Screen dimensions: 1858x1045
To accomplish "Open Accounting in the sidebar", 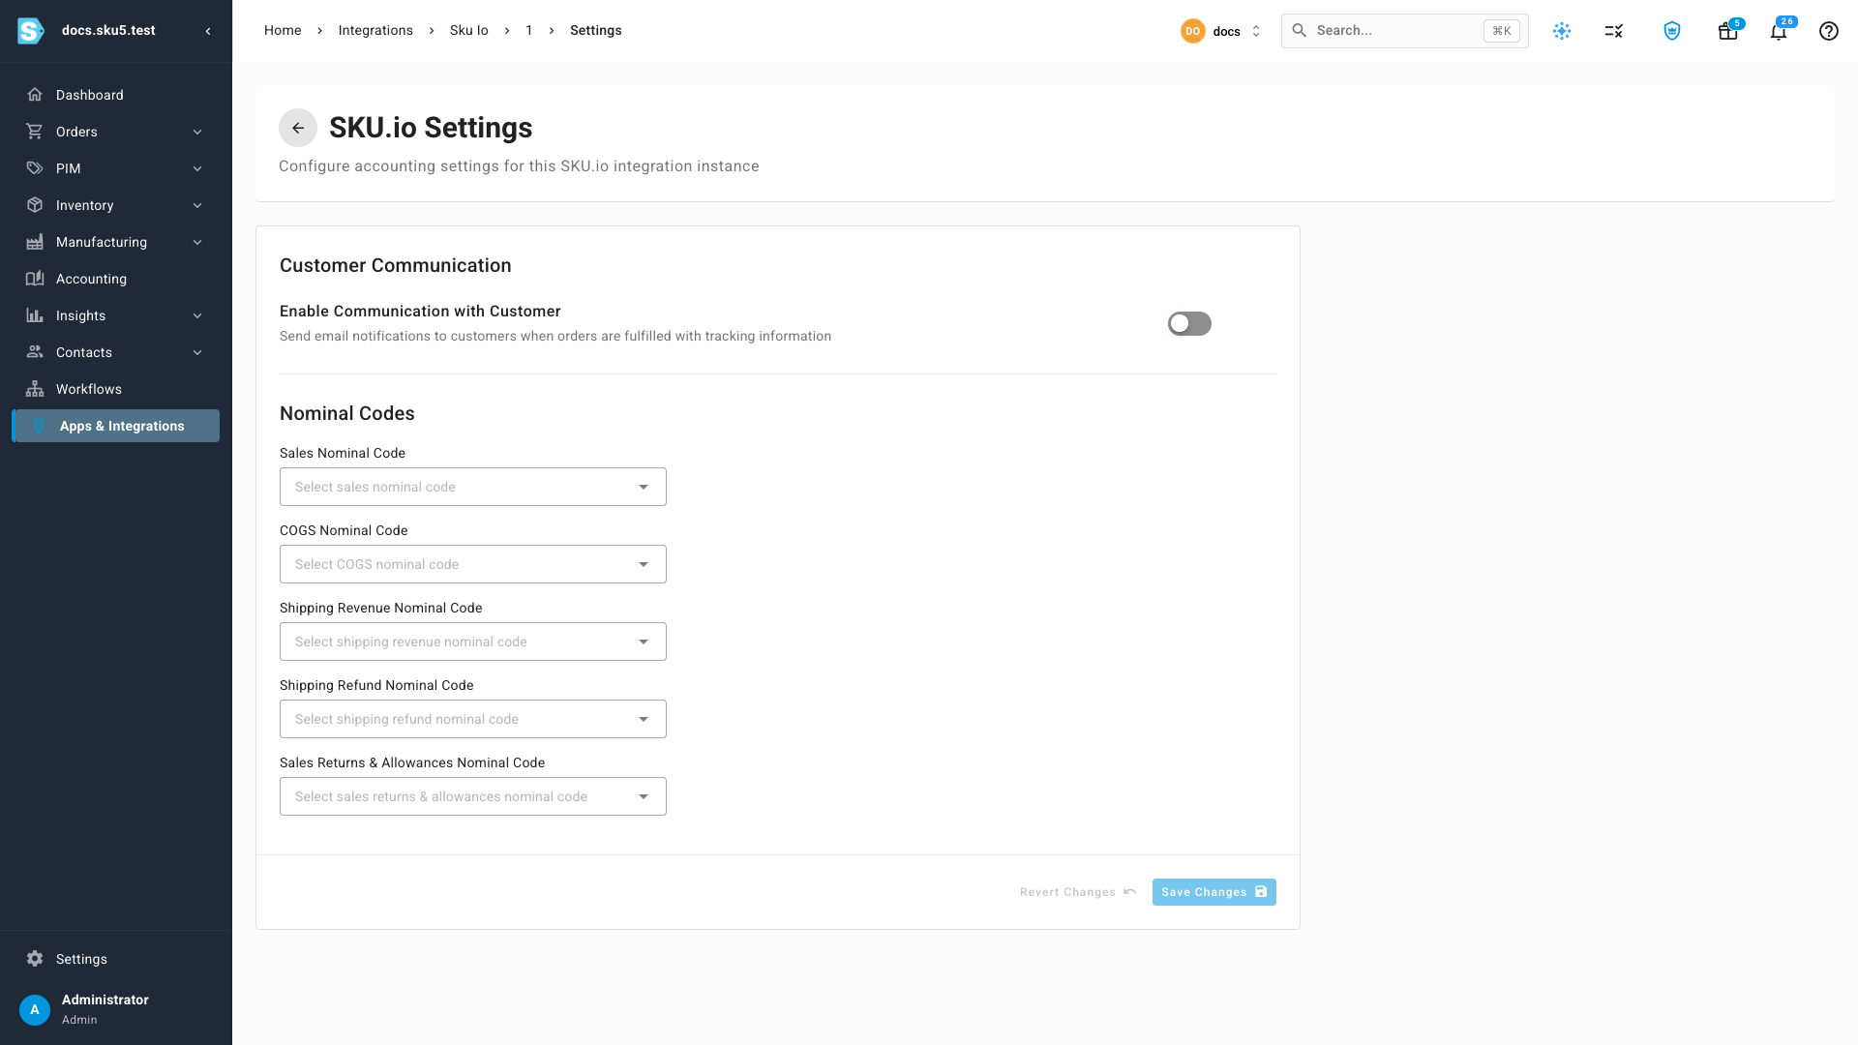I will 116,279.
